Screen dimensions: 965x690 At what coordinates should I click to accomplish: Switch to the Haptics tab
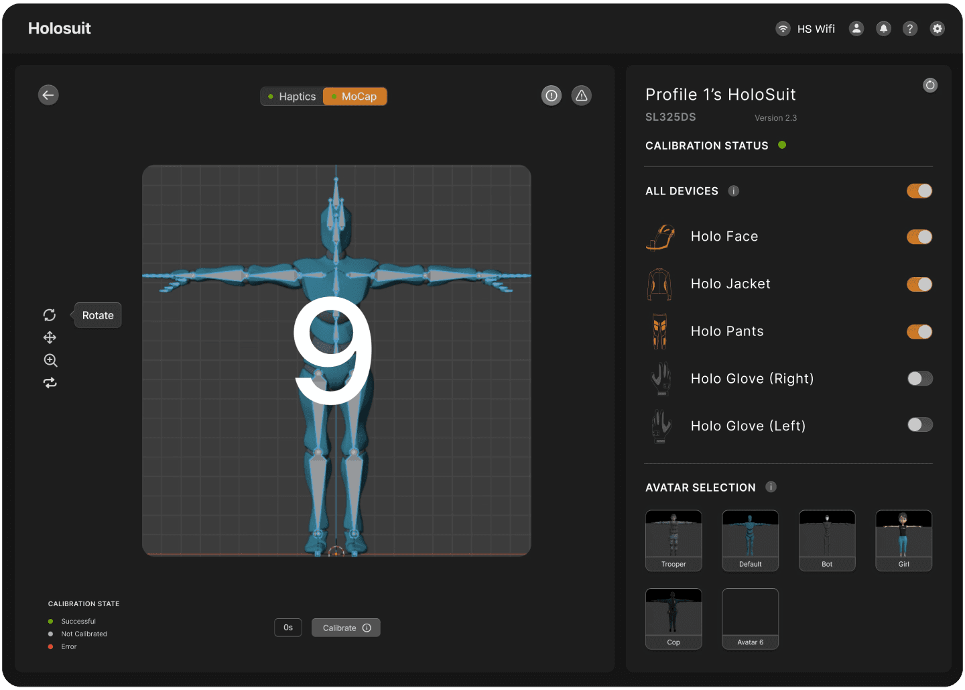pos(292,97)
